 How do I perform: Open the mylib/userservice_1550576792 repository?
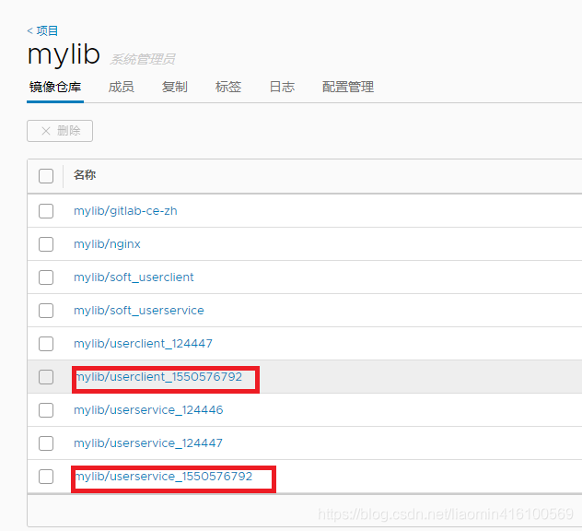point(163,477)
